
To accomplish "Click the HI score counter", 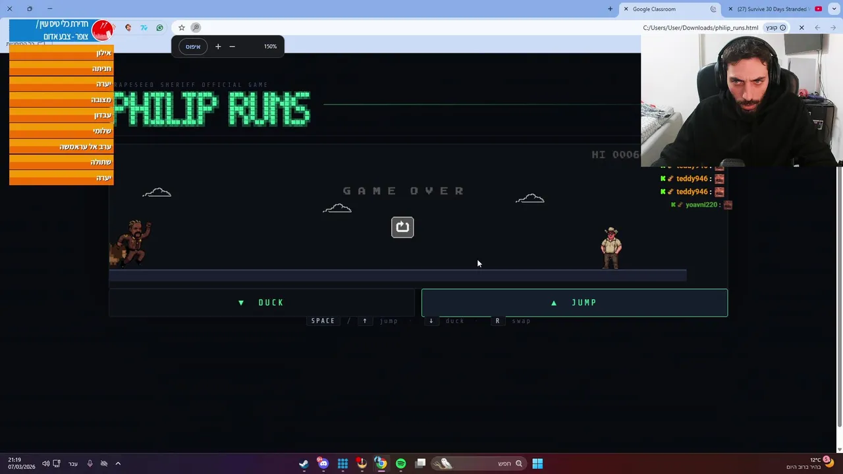I will (616, 155).
